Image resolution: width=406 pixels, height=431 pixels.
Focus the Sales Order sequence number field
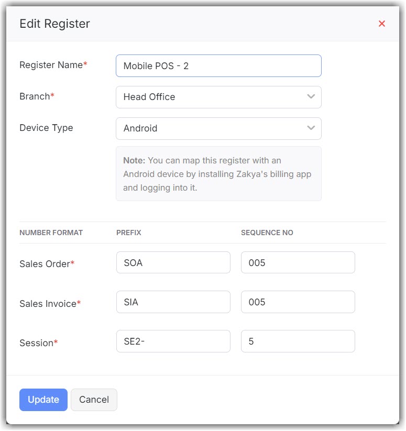[x=298, y=262]
